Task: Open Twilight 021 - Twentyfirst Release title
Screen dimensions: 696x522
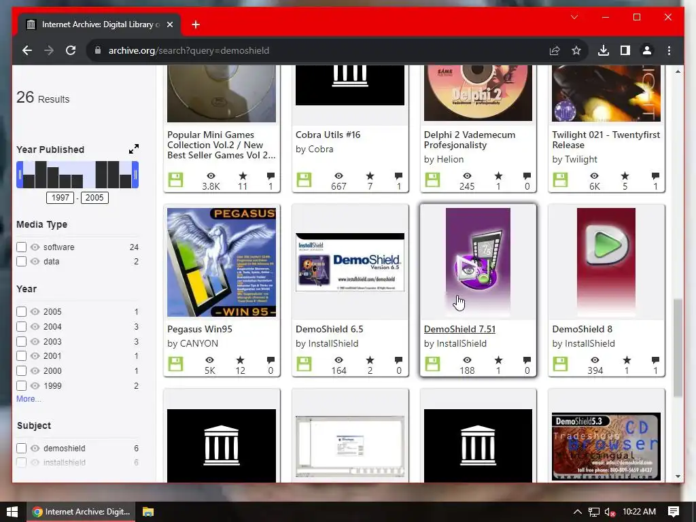Action: tap(606, 140)
